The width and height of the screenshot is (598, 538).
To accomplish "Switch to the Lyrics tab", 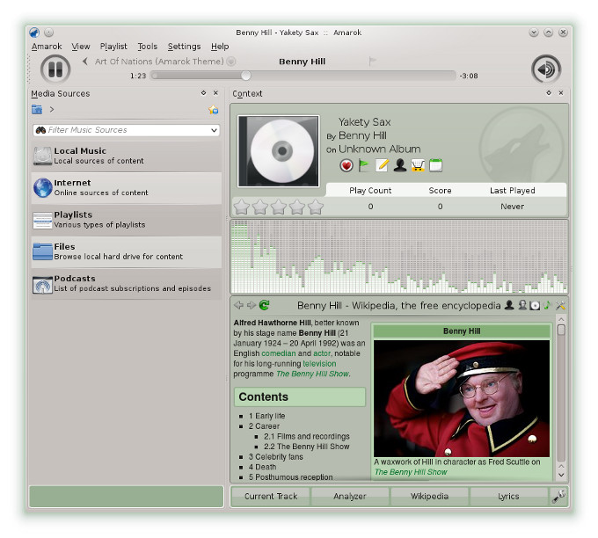I will tap(508, 496).
